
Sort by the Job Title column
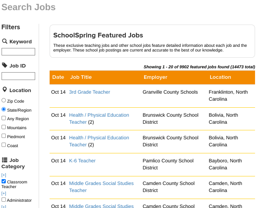[x=81, y=77]
